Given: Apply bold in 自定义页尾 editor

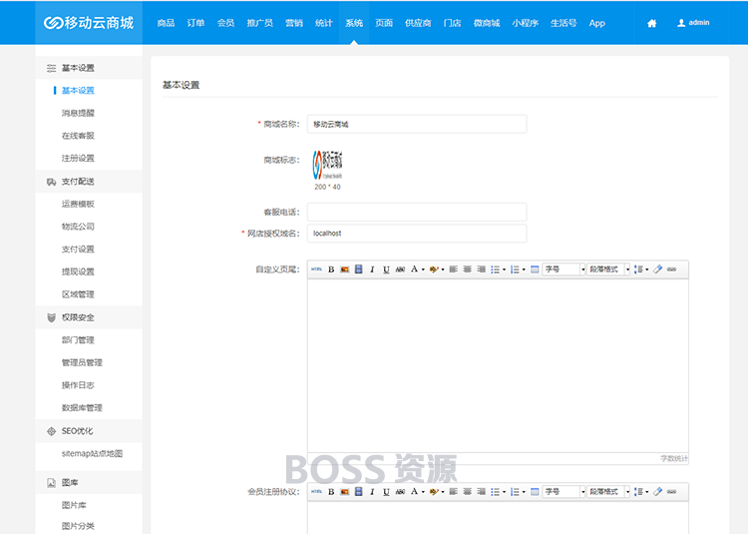Looking at the screenshot, I should tap(331, 269).
